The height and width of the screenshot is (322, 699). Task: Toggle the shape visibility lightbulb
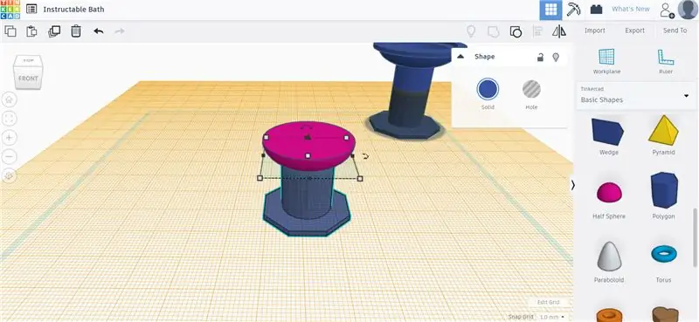tap(556, 57)
